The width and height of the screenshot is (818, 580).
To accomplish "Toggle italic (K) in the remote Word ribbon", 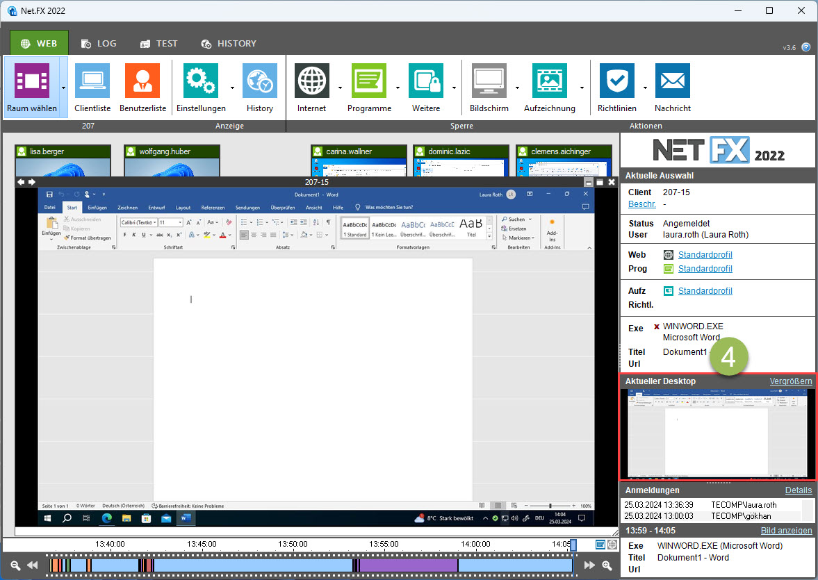I will coord(134,235).
